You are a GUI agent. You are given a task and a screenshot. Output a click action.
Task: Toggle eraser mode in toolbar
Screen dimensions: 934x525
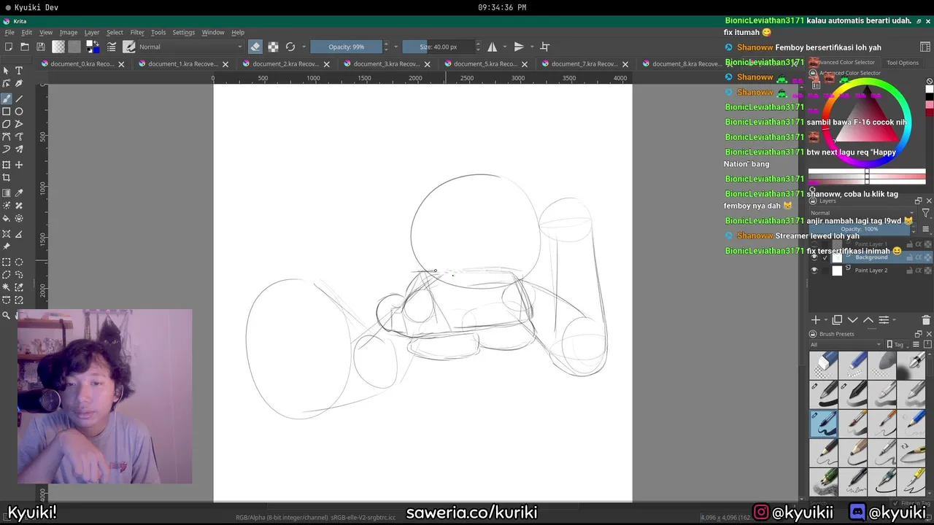(255, 47)
